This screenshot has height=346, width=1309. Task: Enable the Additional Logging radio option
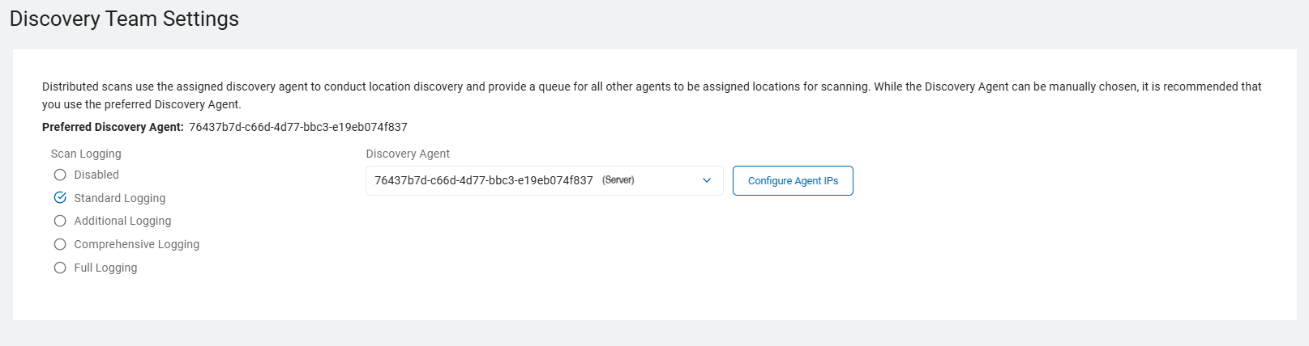click(60, 221)
